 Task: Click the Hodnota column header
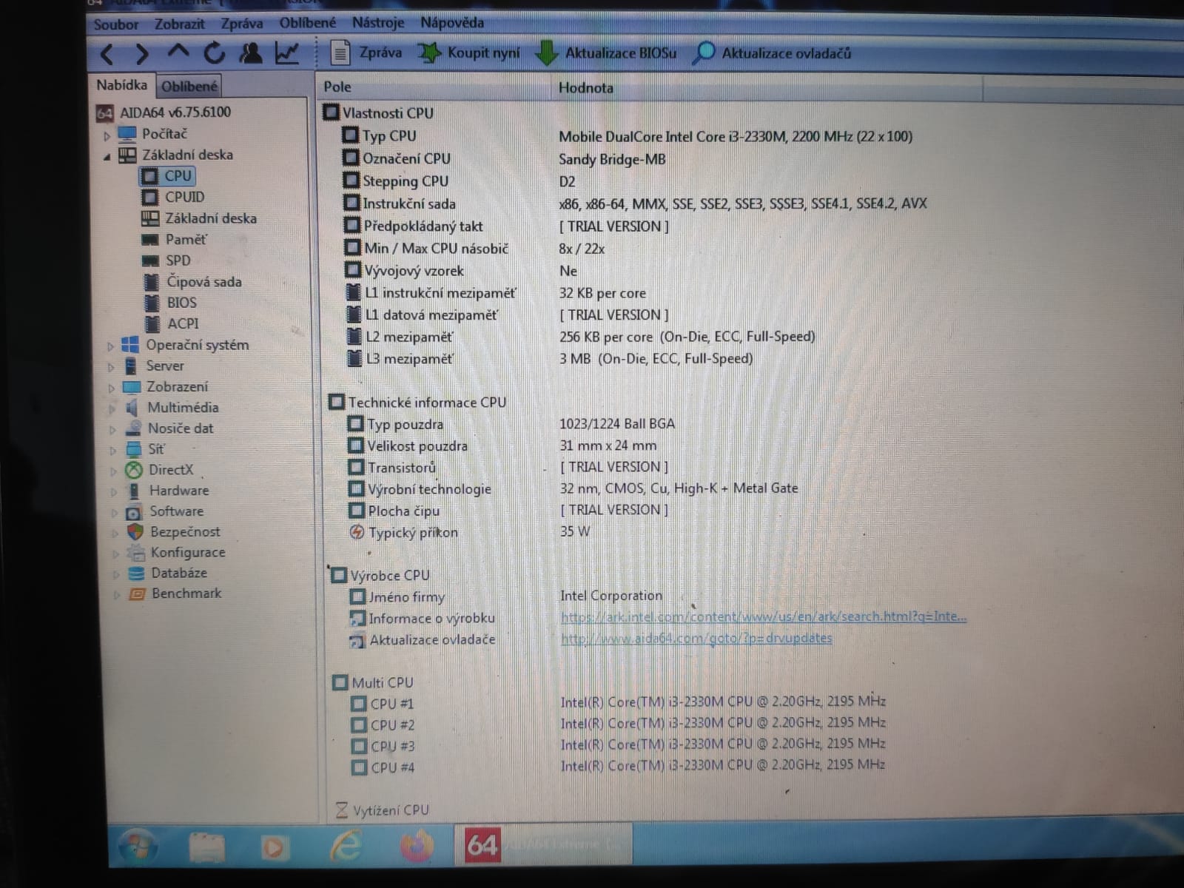585,88
